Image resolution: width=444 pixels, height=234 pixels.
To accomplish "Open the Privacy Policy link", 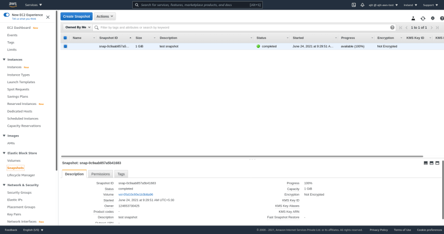I will click(x=378, y=230).
